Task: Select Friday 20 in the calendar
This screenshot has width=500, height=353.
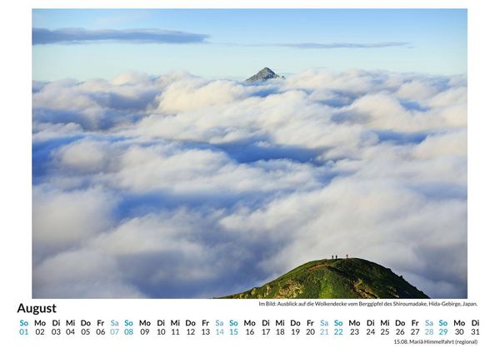Action: click(x=310, y=327)
